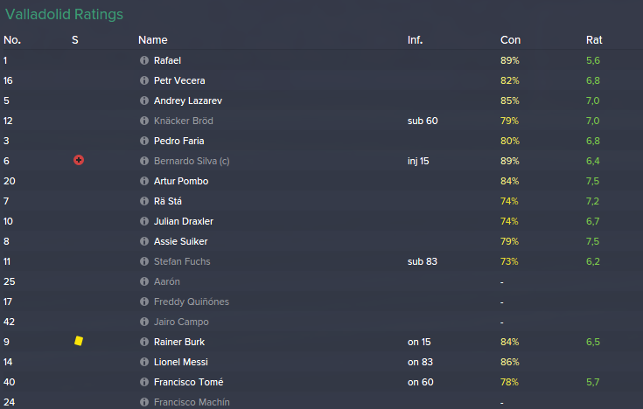The image size is (643, 409).
Task: Click Andrey Lazarev's 7,0 rating
Action: click(592, 101)
